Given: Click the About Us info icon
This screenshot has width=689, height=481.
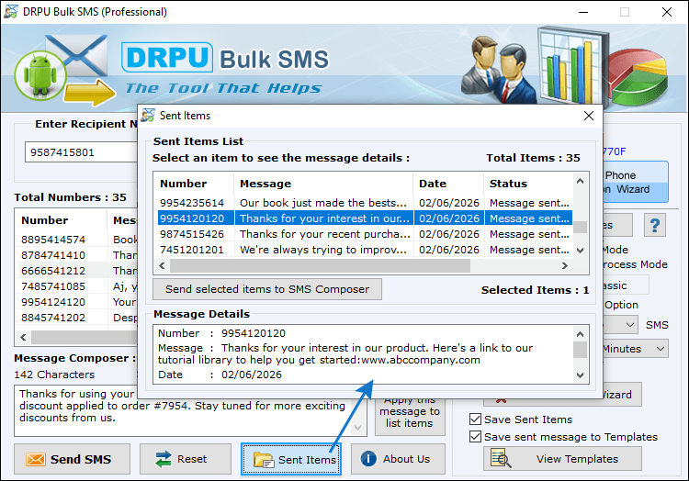Looking at the screenshot, I should click(368, 459).
